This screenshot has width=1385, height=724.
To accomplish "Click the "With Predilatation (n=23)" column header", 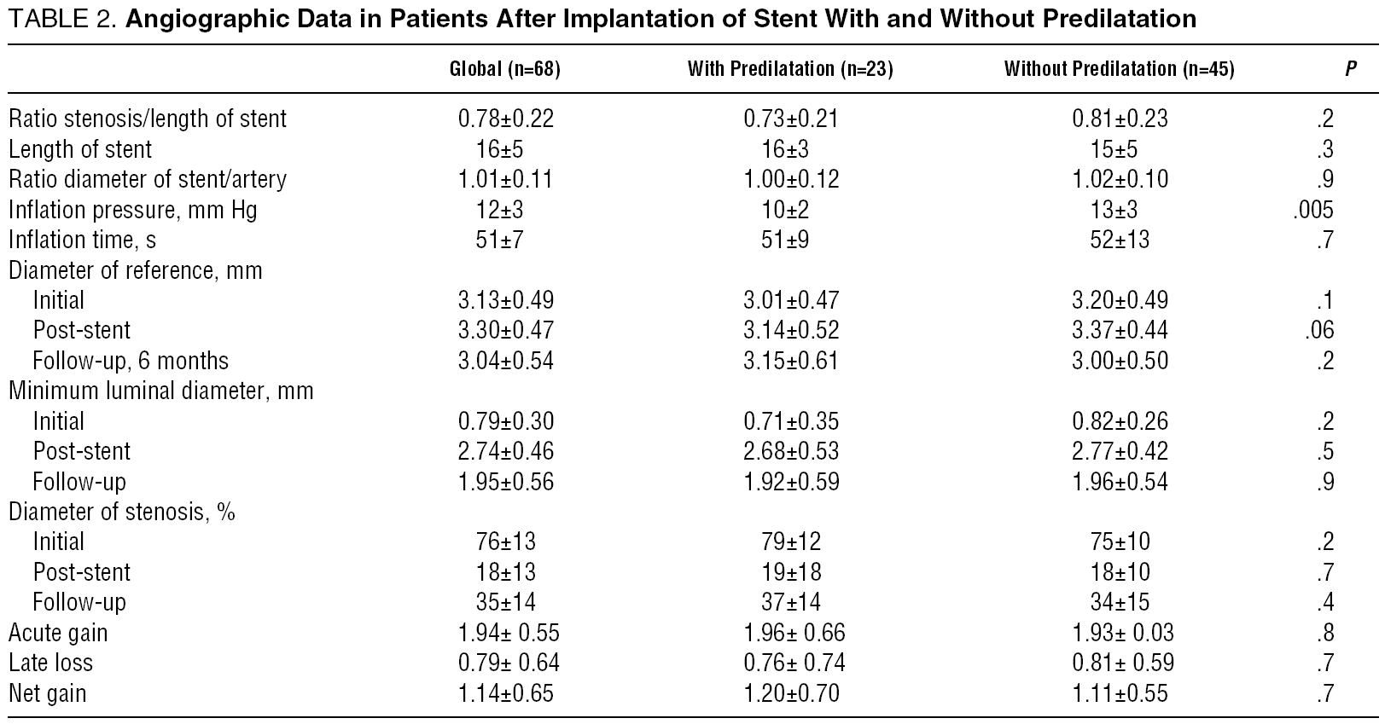I will (x=790, y=70).
